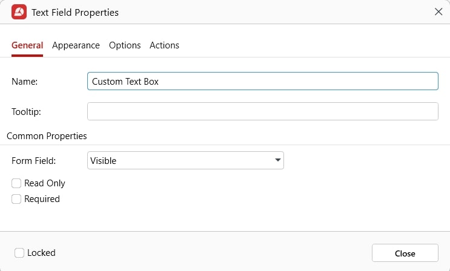This screenshot has height=271, width=450.
Task: Enable the Read Only checkbox
Action: click(x=16, y=183)
